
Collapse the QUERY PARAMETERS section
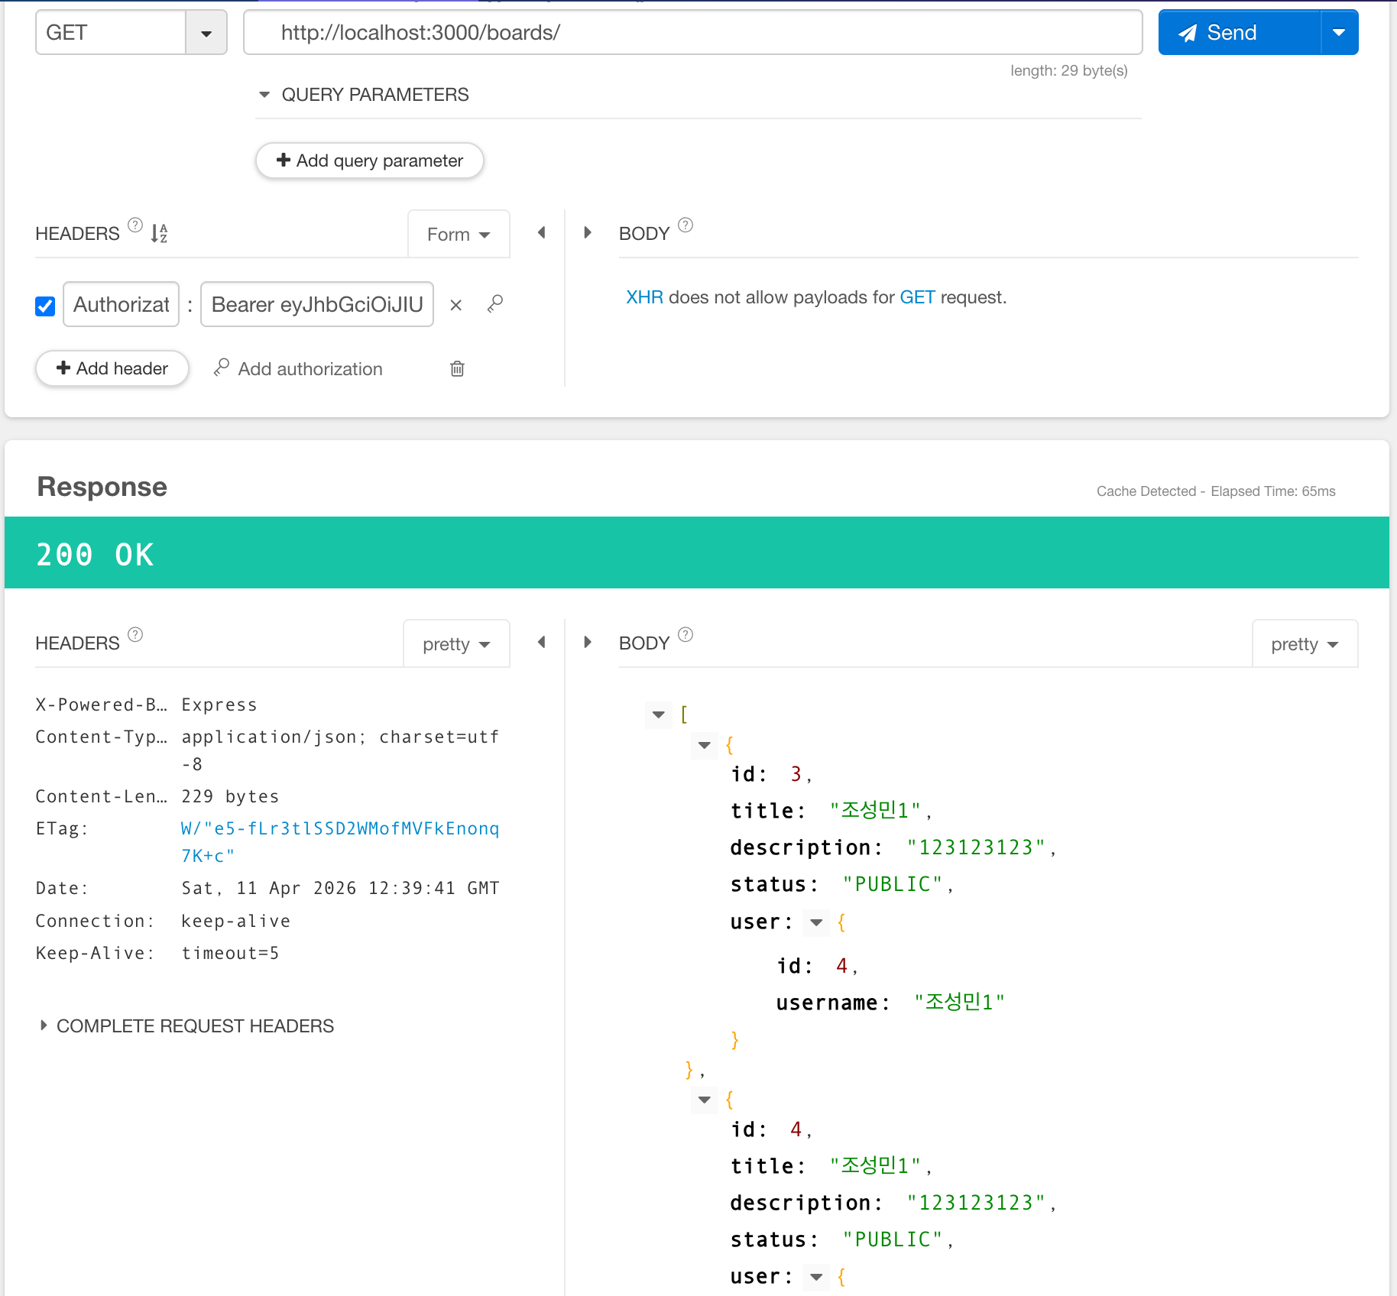(264, 95)
